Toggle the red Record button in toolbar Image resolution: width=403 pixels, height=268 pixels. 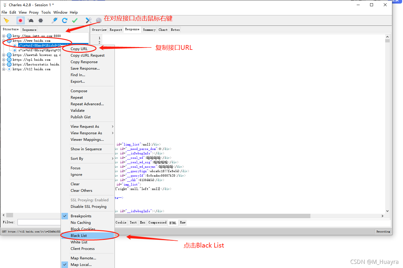tap(20, 20)
